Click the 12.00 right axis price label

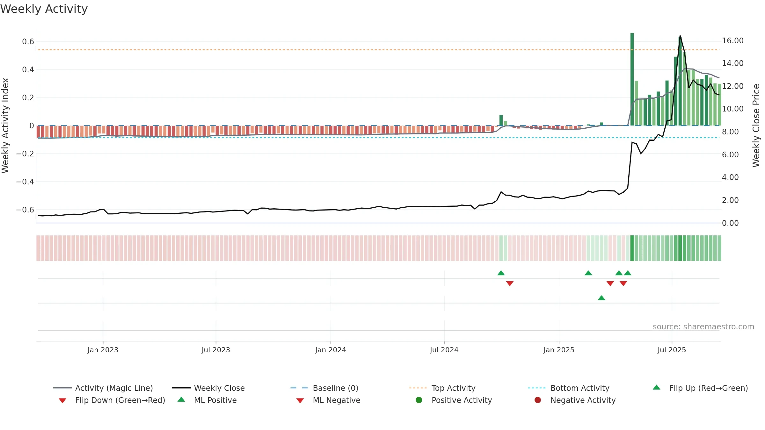pyautogui.click(x=732, y=86)
